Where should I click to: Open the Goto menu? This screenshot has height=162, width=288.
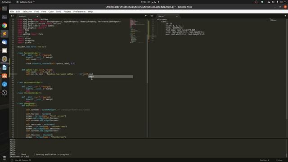pyautogui.click(x=51, y=11)
